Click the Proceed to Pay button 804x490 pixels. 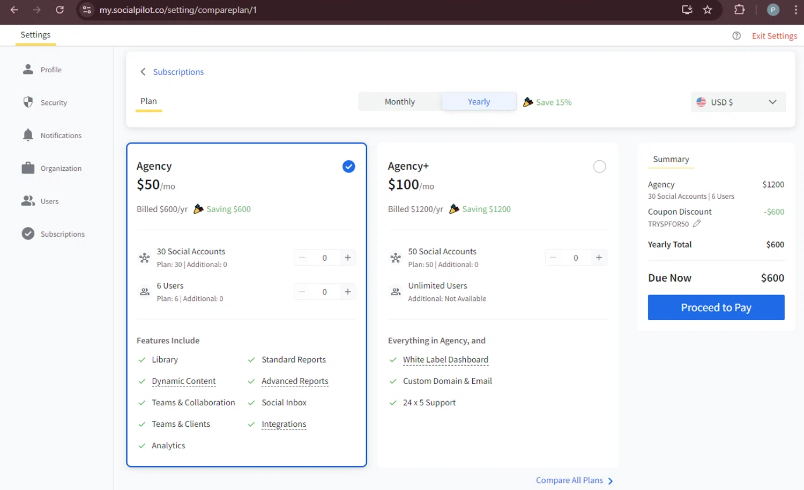(x=716, y=307)
